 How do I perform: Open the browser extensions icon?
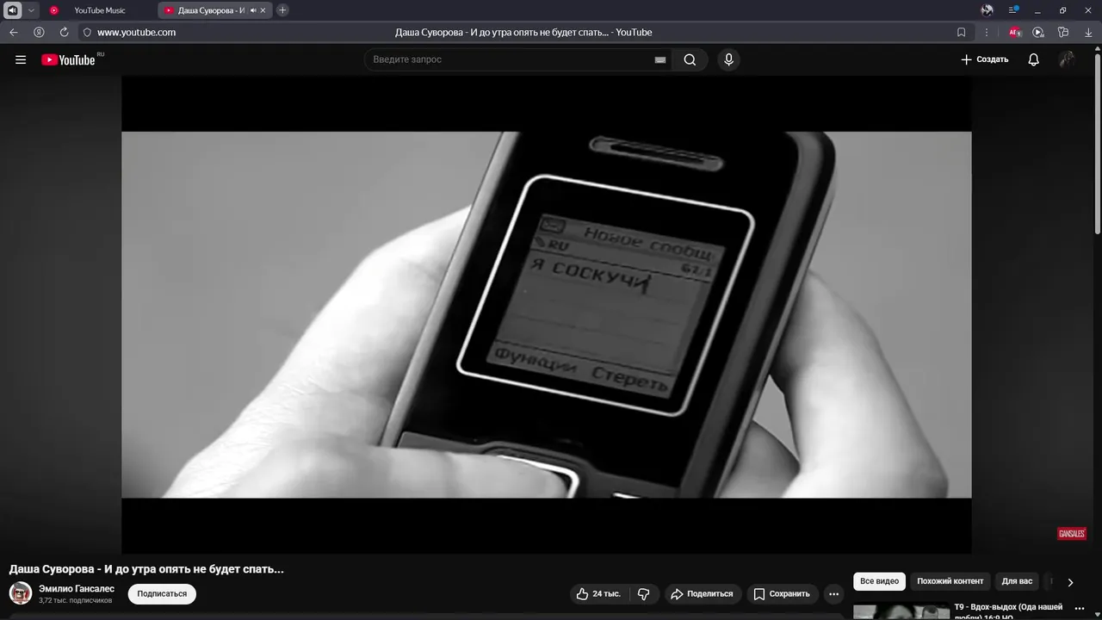point(1063,32)
